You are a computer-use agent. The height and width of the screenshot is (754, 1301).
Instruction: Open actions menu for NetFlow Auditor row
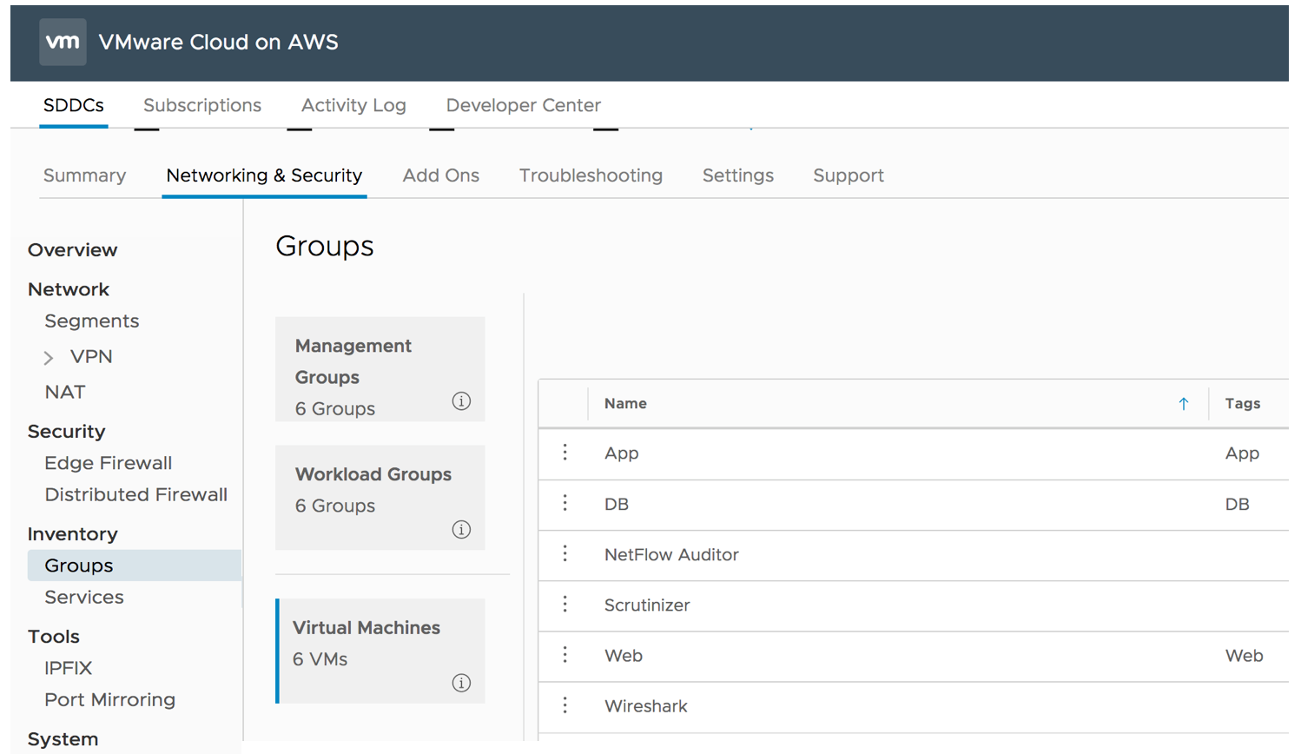tap(565, 554)
